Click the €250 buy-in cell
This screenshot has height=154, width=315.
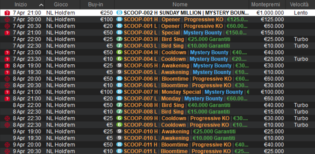pos(107,13)
